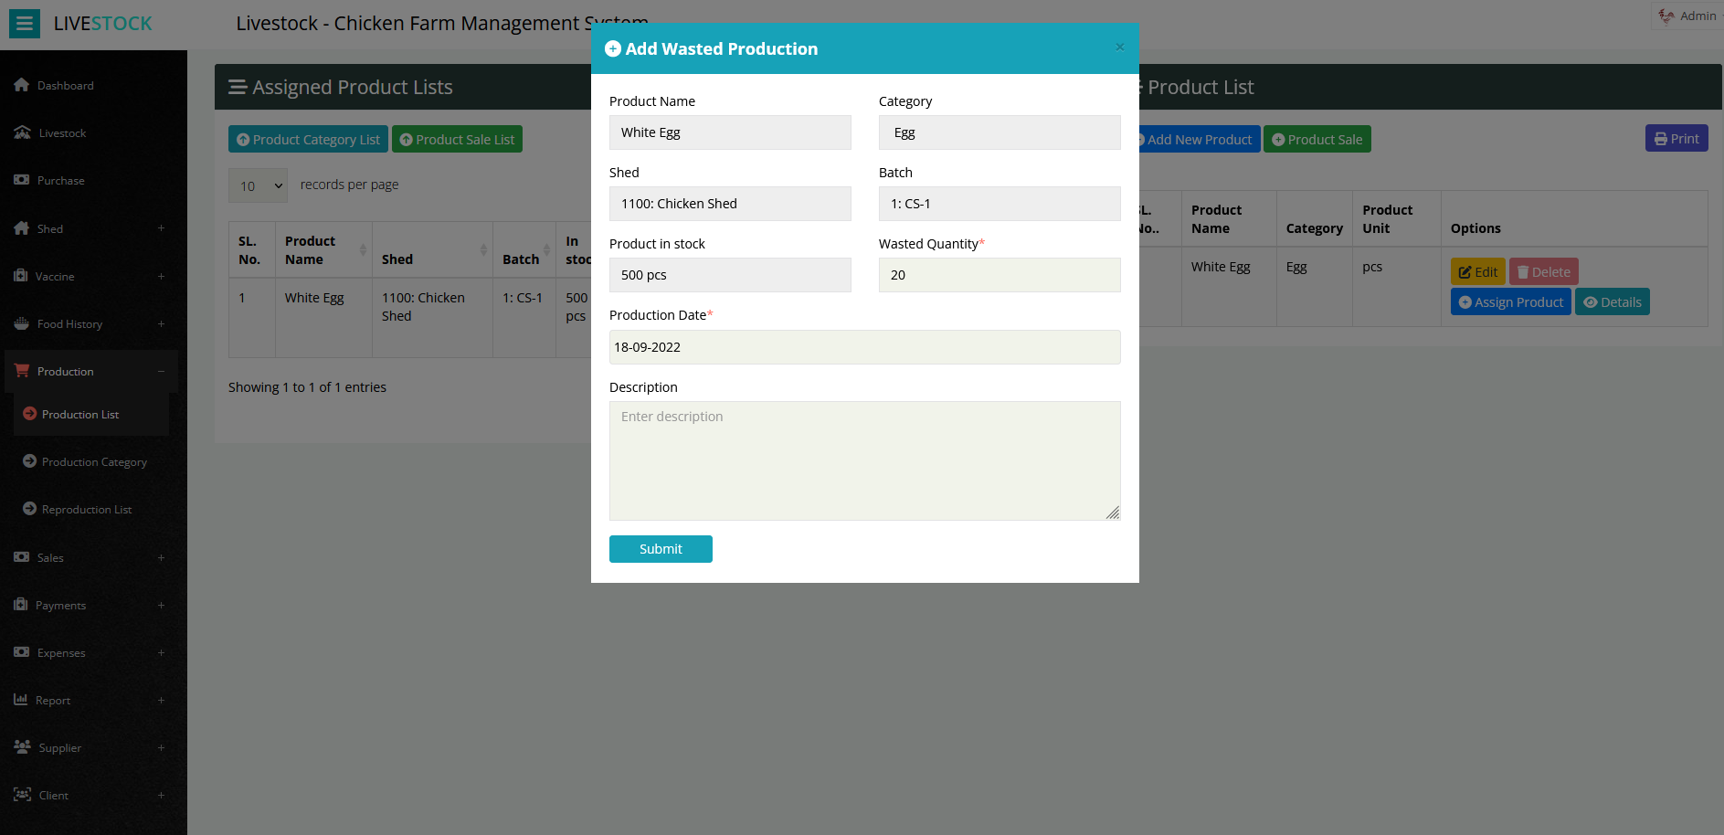
Task: Click the Wasted Quantity input field
Action: (x=999, y=275)
